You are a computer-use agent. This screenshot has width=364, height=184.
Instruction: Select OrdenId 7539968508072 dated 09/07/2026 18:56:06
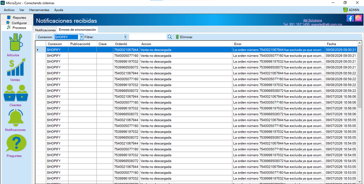[x=126, y=114]
